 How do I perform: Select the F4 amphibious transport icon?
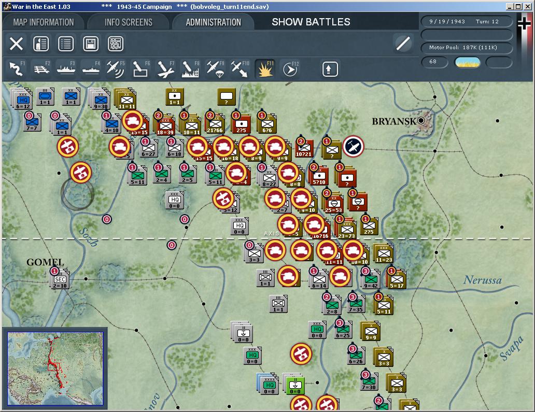[x=91, y=69]
